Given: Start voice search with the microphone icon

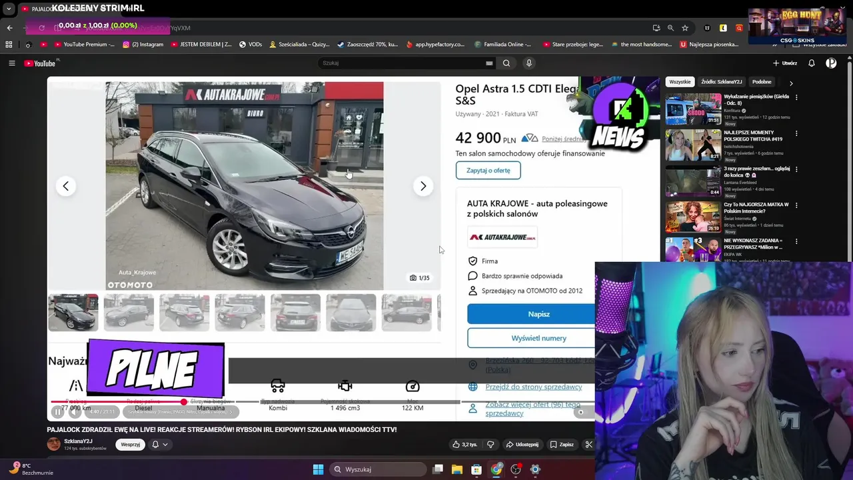Looking at the screenshot, I should (529, 63).
